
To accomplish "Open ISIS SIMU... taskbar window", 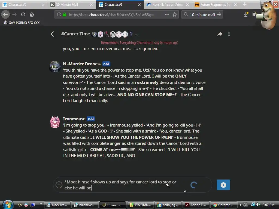I will click(141, 205).
